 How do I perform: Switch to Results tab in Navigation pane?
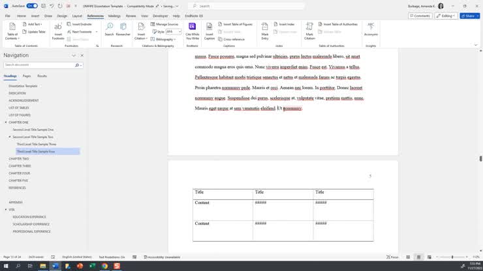[42, 76]
